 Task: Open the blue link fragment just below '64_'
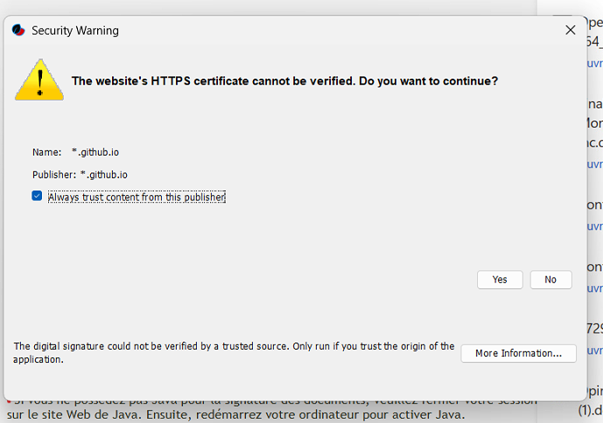click(595, 64)
